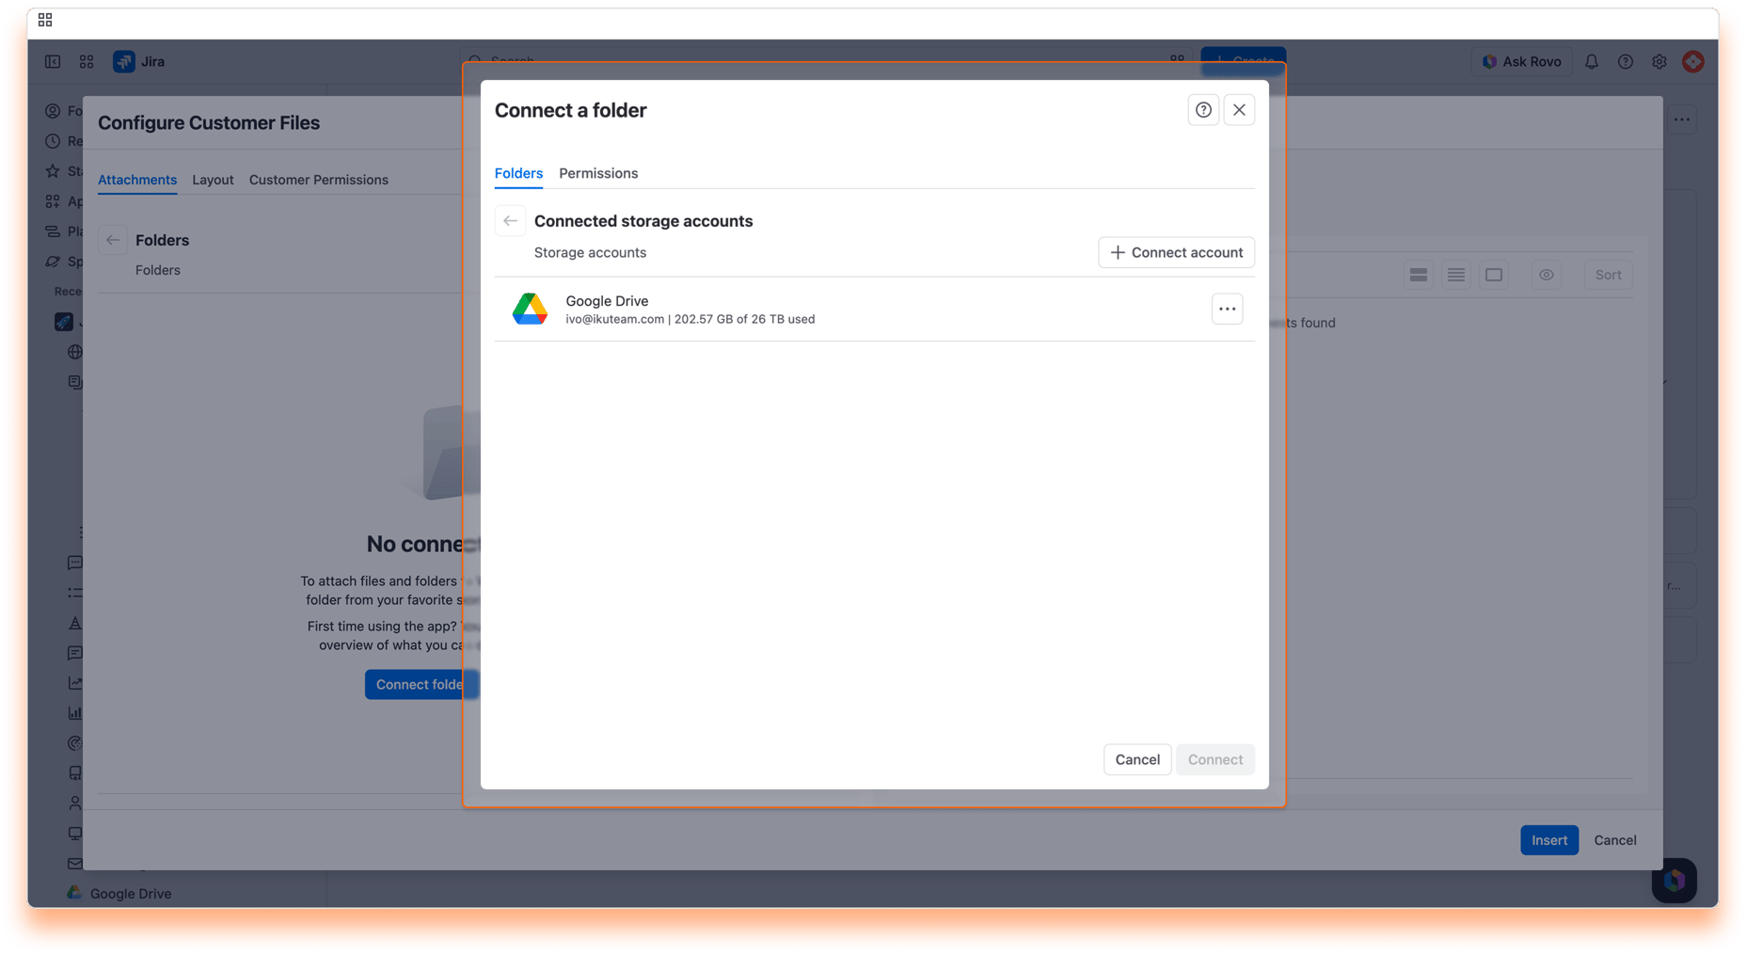This screenshot has height=954, width=1746.
Task: Click the Storage accounts label
Action: [x=590, y=252]
